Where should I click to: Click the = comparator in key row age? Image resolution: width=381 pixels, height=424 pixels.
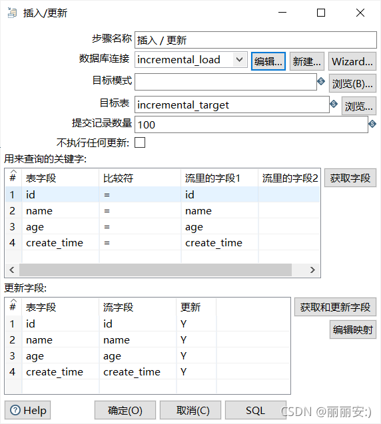click(x=140, y=226)
